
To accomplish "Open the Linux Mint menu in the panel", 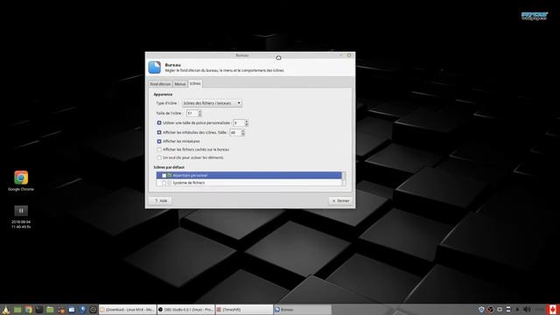I will point(5,310).
